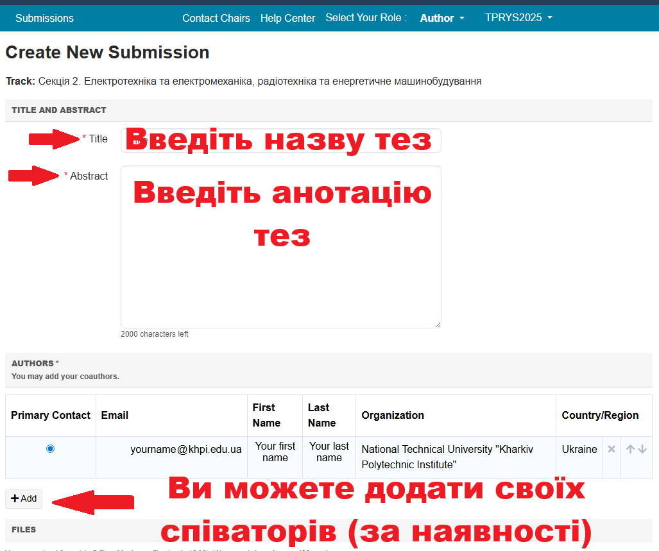Move the author down with the down arrow
This screenshot has height=551, width=659.
point(642,449)
